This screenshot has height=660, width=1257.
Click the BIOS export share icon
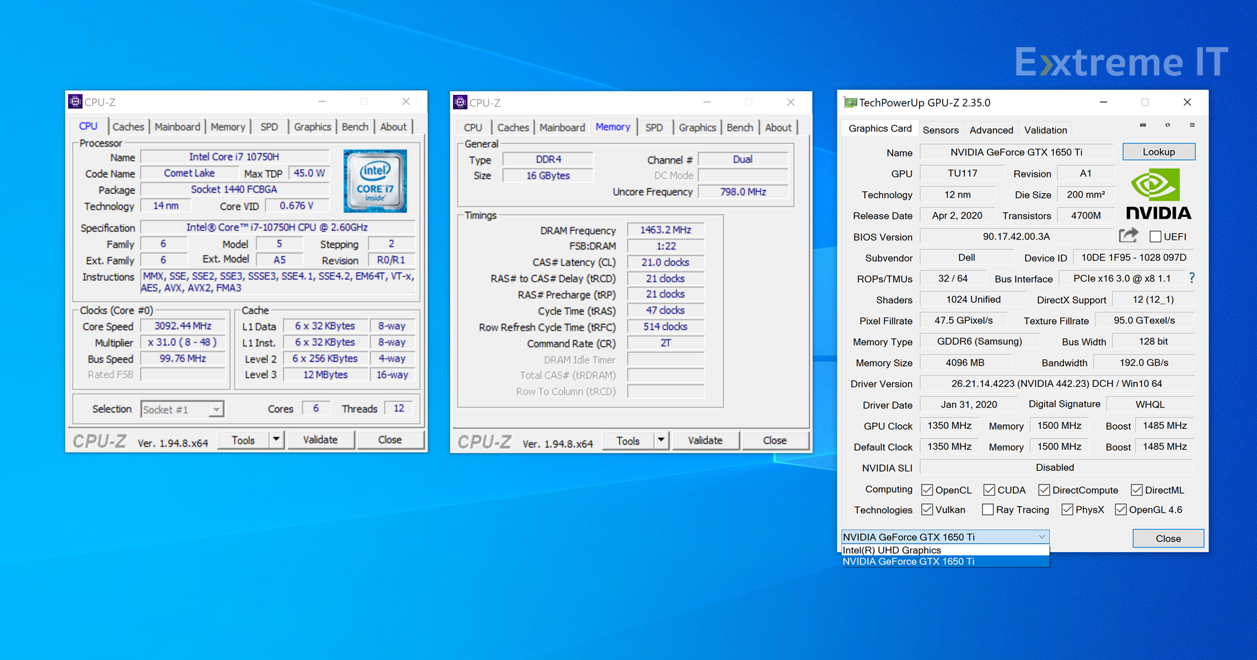tap(1129, 236)
